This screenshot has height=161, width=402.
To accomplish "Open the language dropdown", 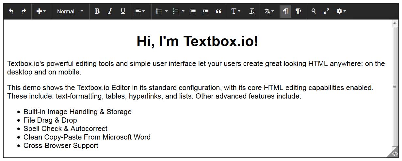I will pos(269,11).
